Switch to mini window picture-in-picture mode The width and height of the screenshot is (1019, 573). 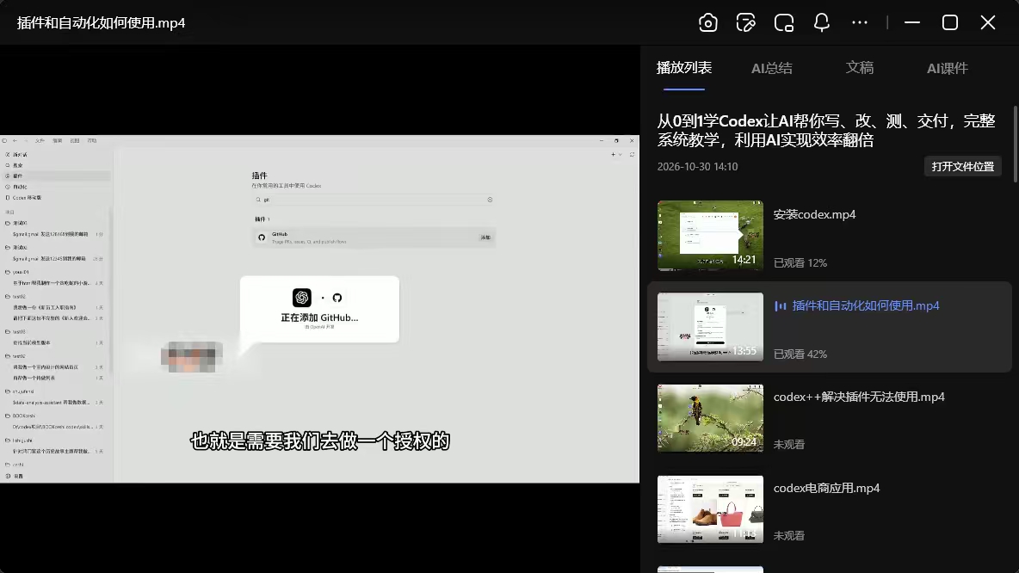(x=784, y=22)
